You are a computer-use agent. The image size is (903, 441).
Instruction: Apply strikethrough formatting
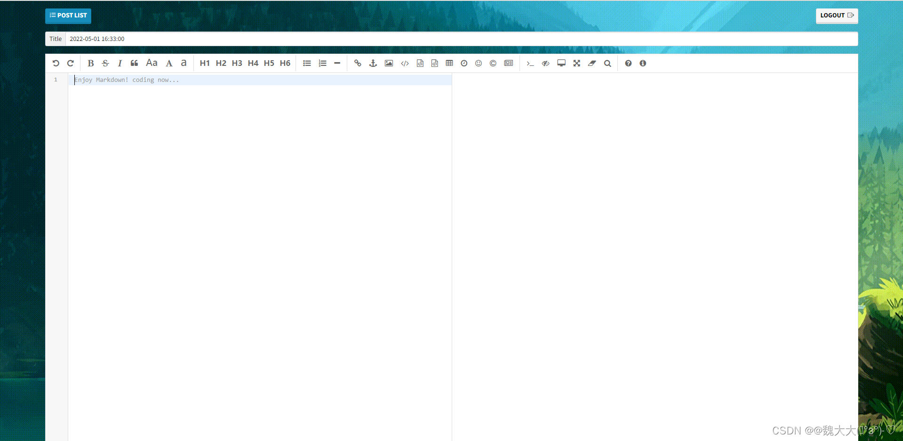[x=105, y=63]
